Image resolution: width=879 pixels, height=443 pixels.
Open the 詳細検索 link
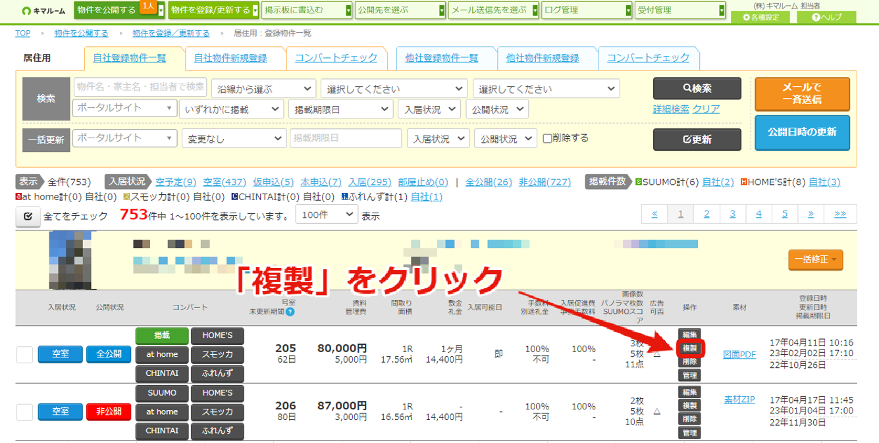tap(671, 109)
